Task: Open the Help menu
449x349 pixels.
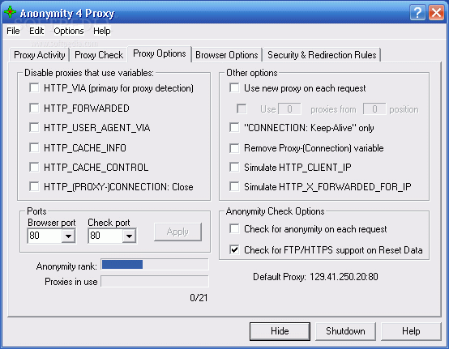Action: (101, 31)
